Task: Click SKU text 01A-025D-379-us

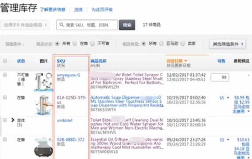Action: click(x=72, y=100)
